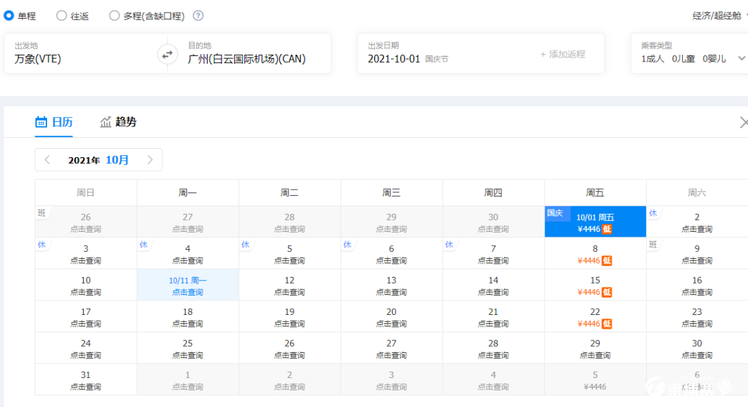Select the 多程(含缺口程) multi-trip radio button
The height and width of the screenshot is (407, 748).
click(114, 16)
